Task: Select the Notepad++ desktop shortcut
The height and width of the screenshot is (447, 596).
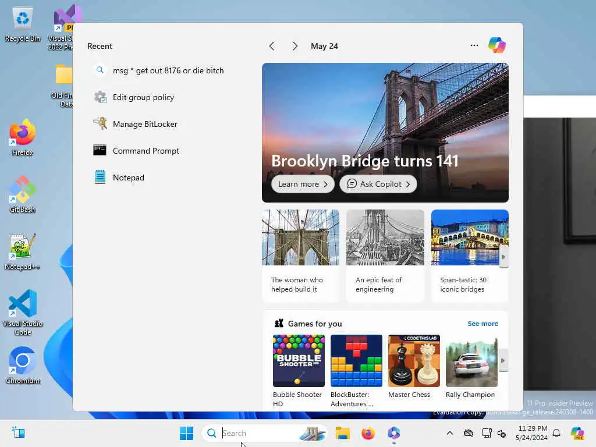Action: [x=23, y=251]
